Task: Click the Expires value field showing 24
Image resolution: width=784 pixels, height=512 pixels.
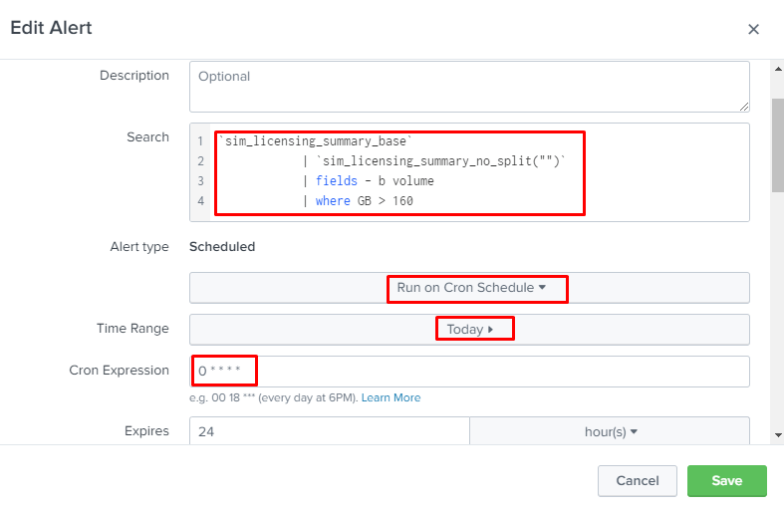Action: [330, 431]
